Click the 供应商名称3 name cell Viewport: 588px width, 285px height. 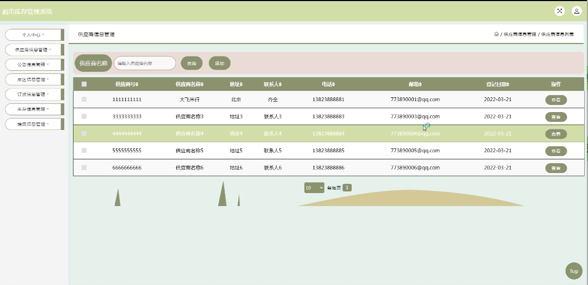click(x=189, y=116)
